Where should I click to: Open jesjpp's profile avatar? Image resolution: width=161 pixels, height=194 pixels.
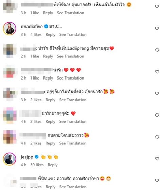[x=10, y=159]
